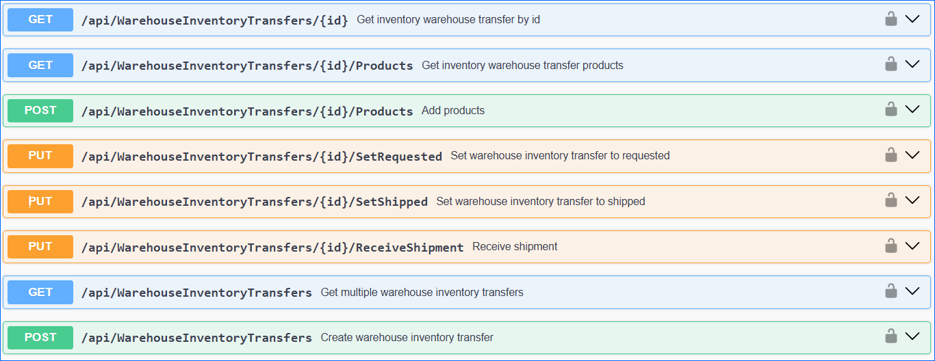The height and width of the screenshot is (361, 935).
Task: Click the GET badge for transfer products
Action: [x=40, y=65]
